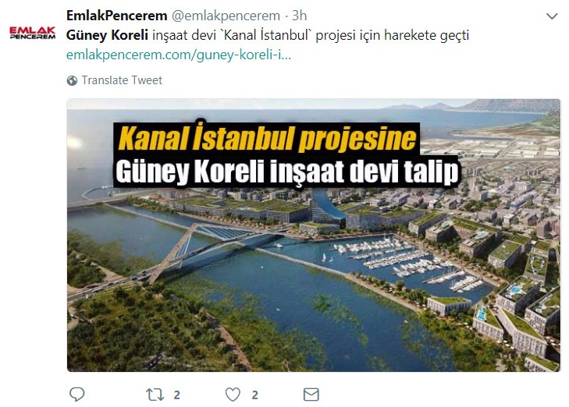569x407 pixels.
Task: Click the Güney Koreli bold text in the tweet
Action: pos(107,35)
